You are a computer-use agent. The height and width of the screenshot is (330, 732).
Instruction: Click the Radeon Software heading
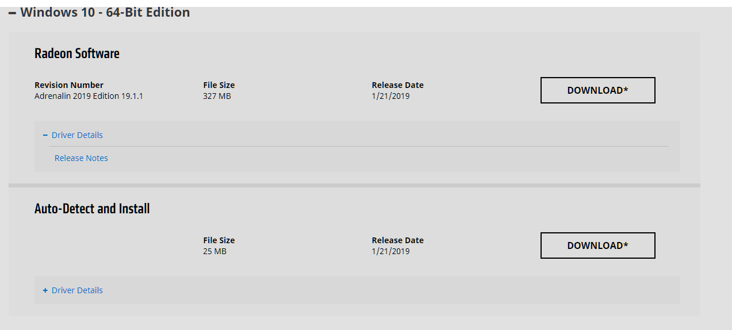(x=77, y=53)
